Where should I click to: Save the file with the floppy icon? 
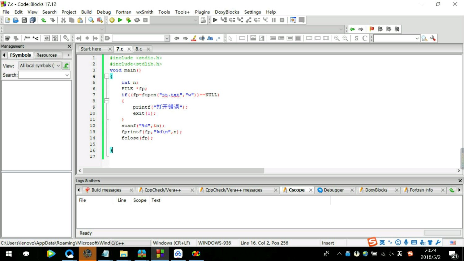click(x=24, y=20)
